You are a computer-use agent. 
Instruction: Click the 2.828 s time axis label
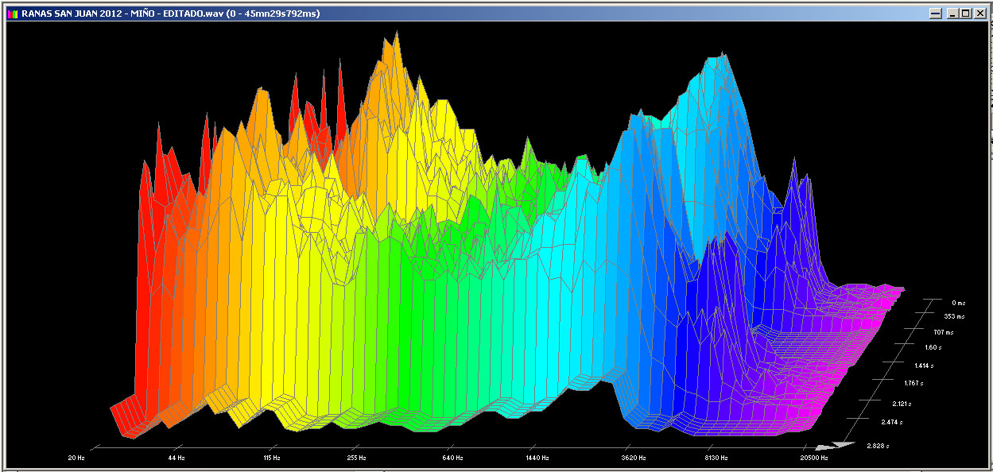tap(879, 447)
